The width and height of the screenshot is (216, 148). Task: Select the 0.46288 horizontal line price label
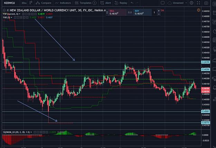point(206,70)
